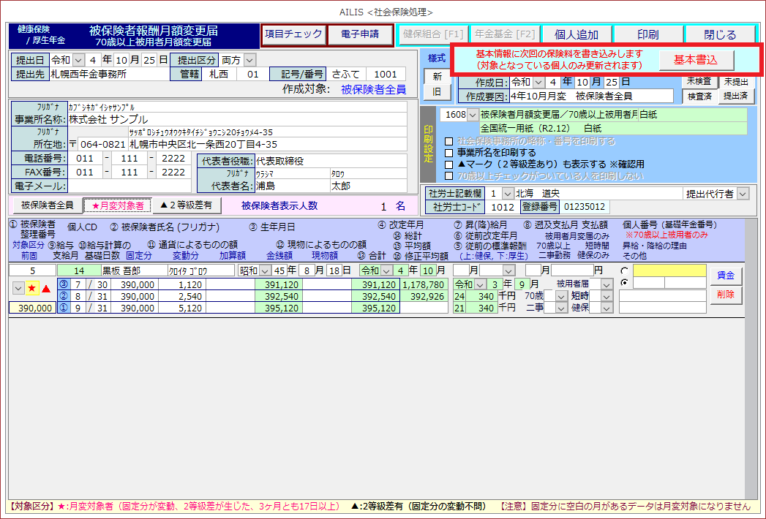This screenshot has width=766, height=519.
Task: Expand the 1608 form type dropdown
Action: pos(472,115)
